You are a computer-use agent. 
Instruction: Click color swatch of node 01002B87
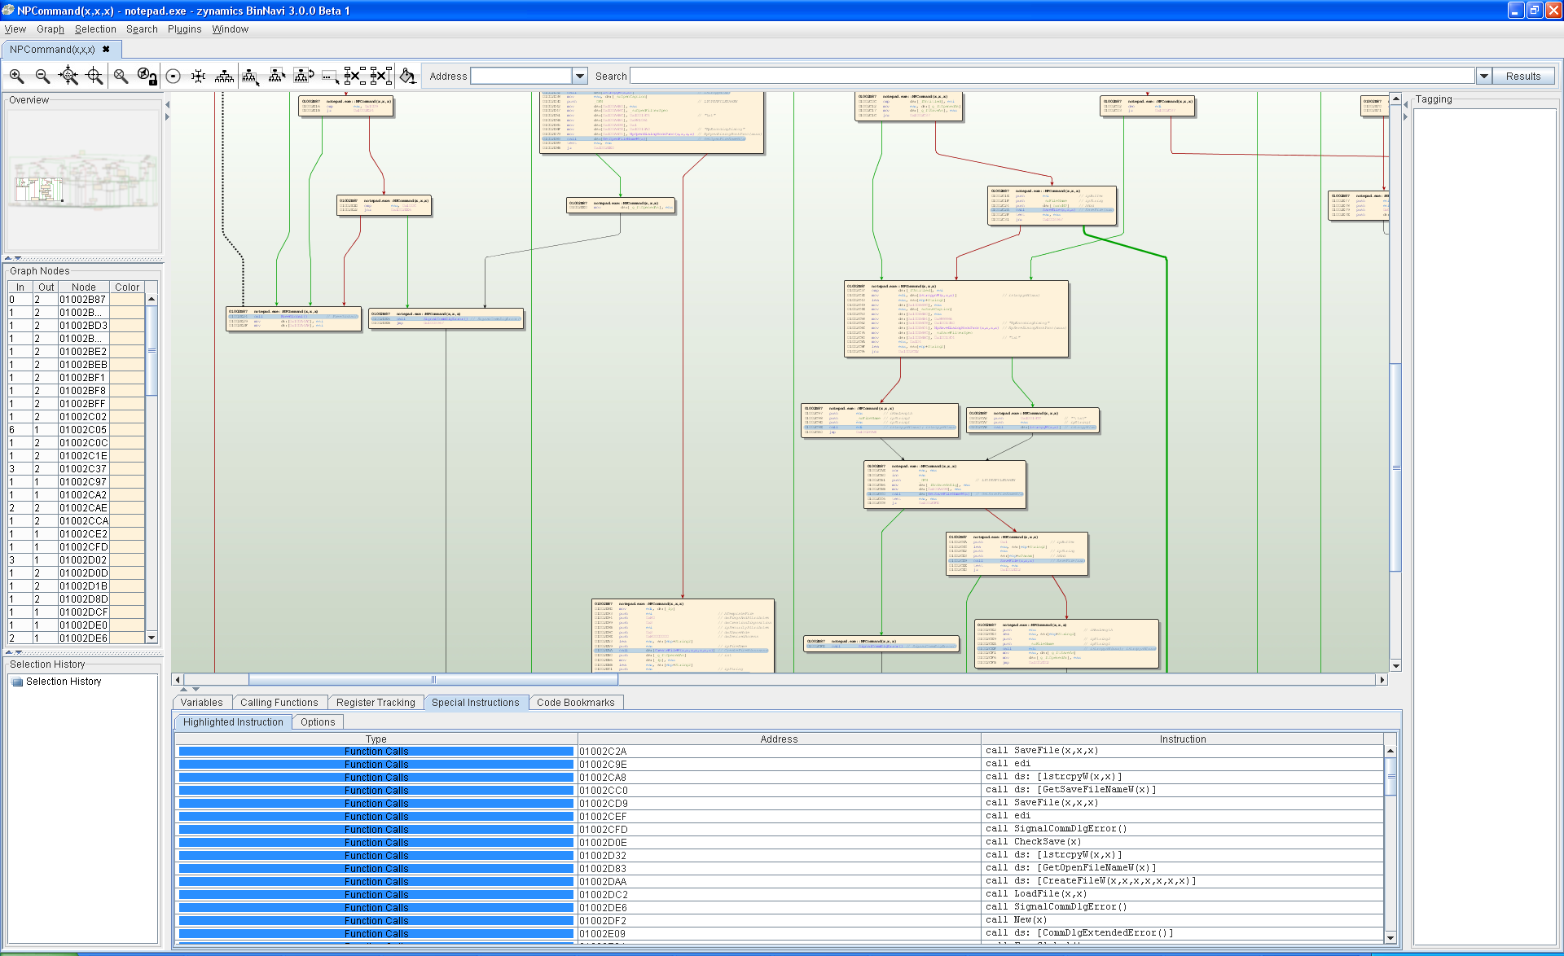[x=127, y=300]
